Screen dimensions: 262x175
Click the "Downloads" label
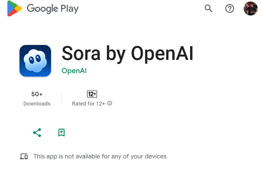coord(37,104)
